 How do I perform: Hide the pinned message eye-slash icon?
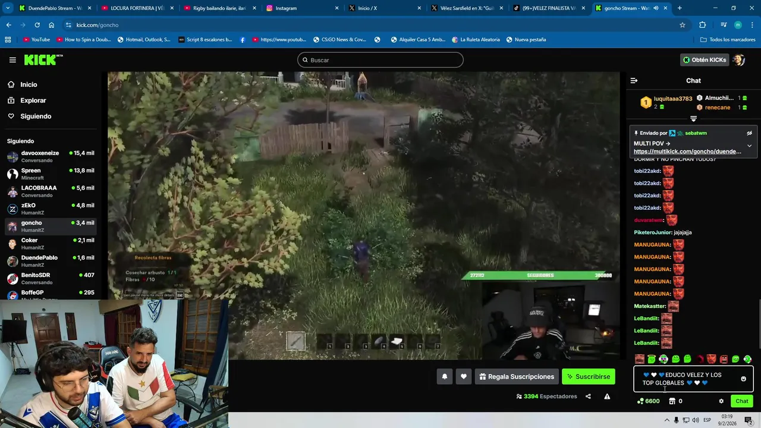pyautogui.click(x=749, y=133)
